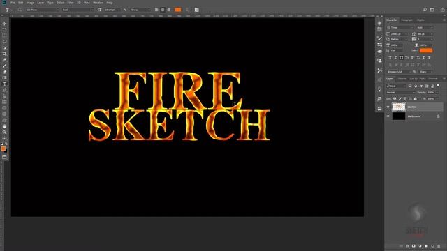The height and width of the screenshot is (251, 447).
Task: Toggle Character and Paragraph panels button
Action: [x=196, y=10]
